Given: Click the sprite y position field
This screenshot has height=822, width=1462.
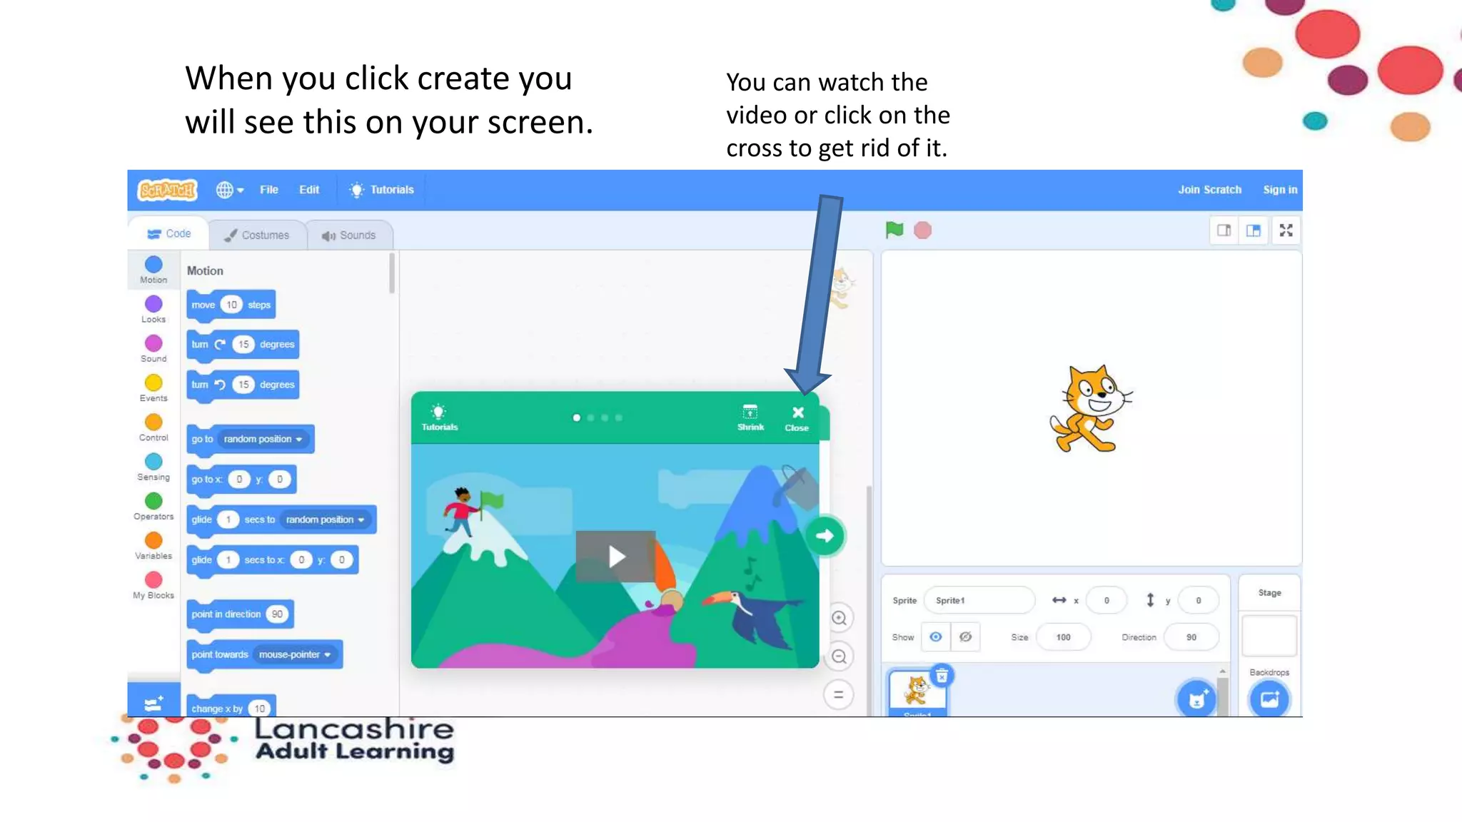Looking at the screenshot, I should pos(1199,600).
